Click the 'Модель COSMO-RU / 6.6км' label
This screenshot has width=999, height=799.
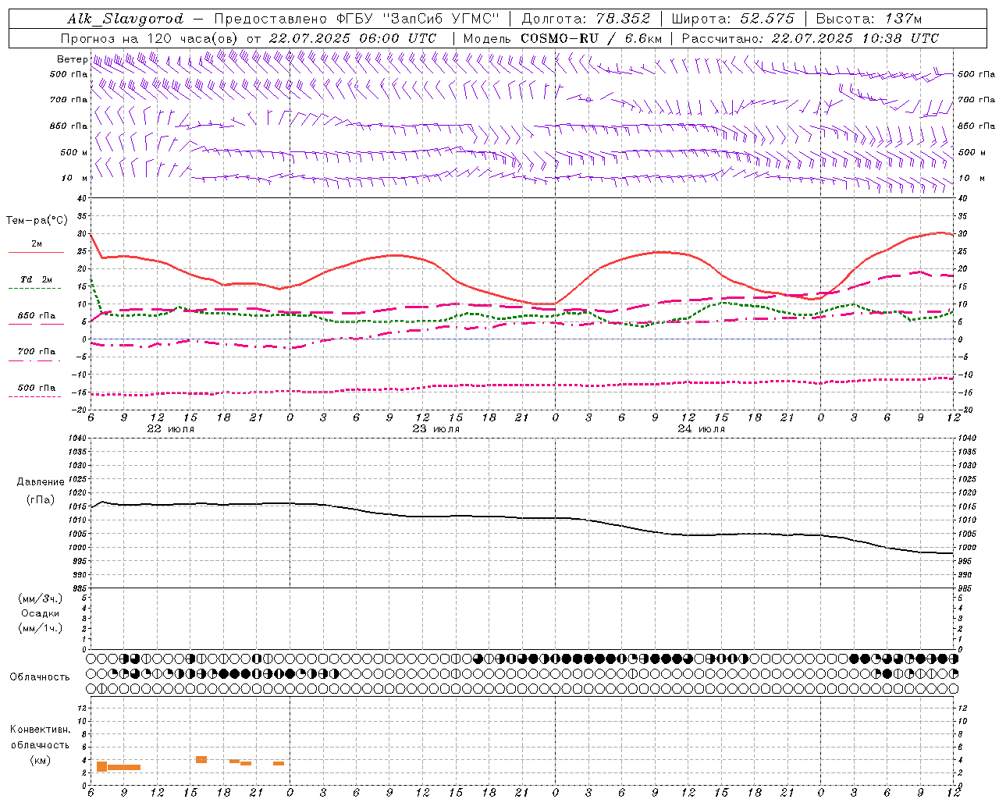(x=562, y=38)
